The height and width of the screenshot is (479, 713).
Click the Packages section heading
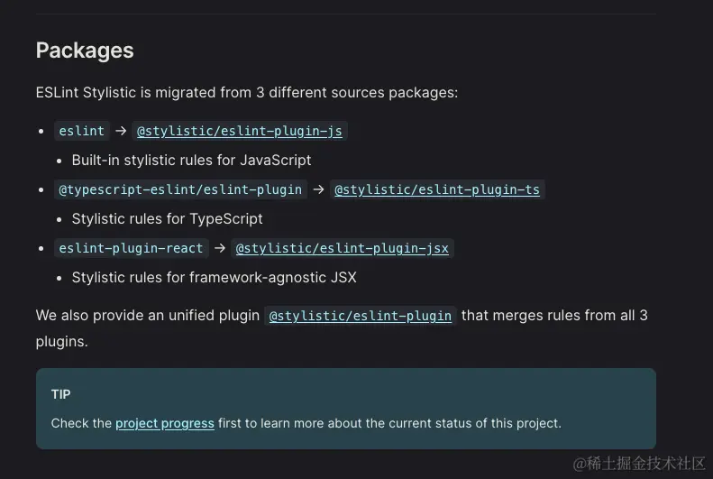(x=85, y=51)
